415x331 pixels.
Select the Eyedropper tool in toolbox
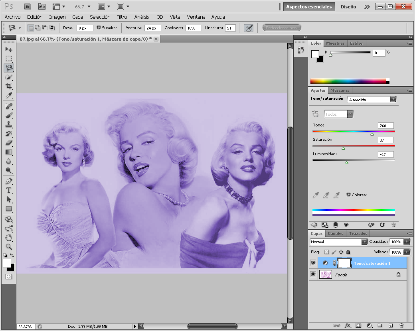pos(9,95)
